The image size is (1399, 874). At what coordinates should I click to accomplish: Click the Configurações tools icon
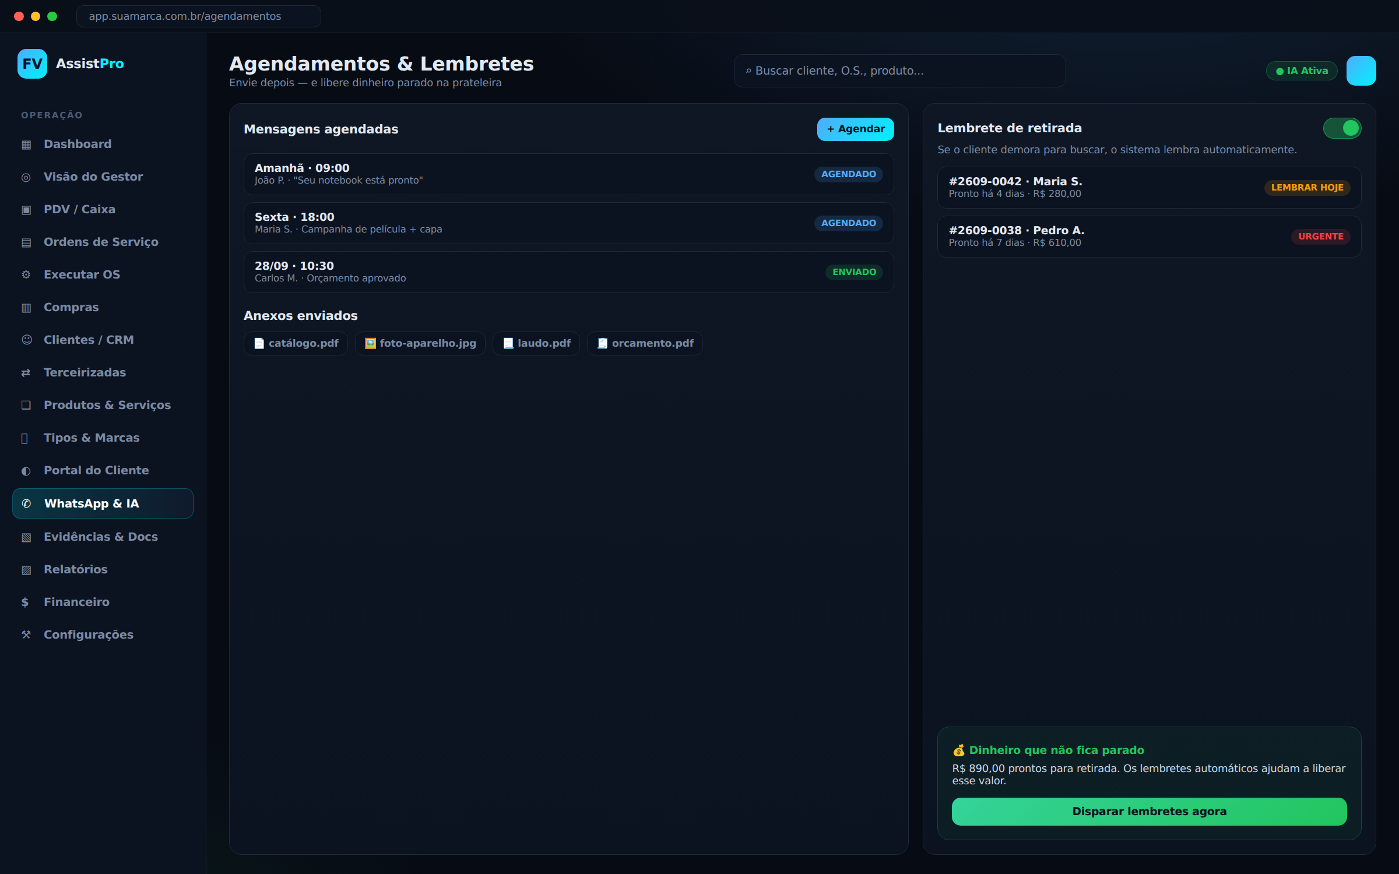coord(26,635)
